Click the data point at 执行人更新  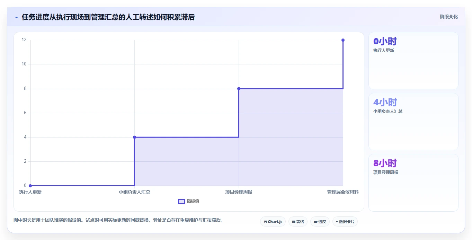pos(30,186)
